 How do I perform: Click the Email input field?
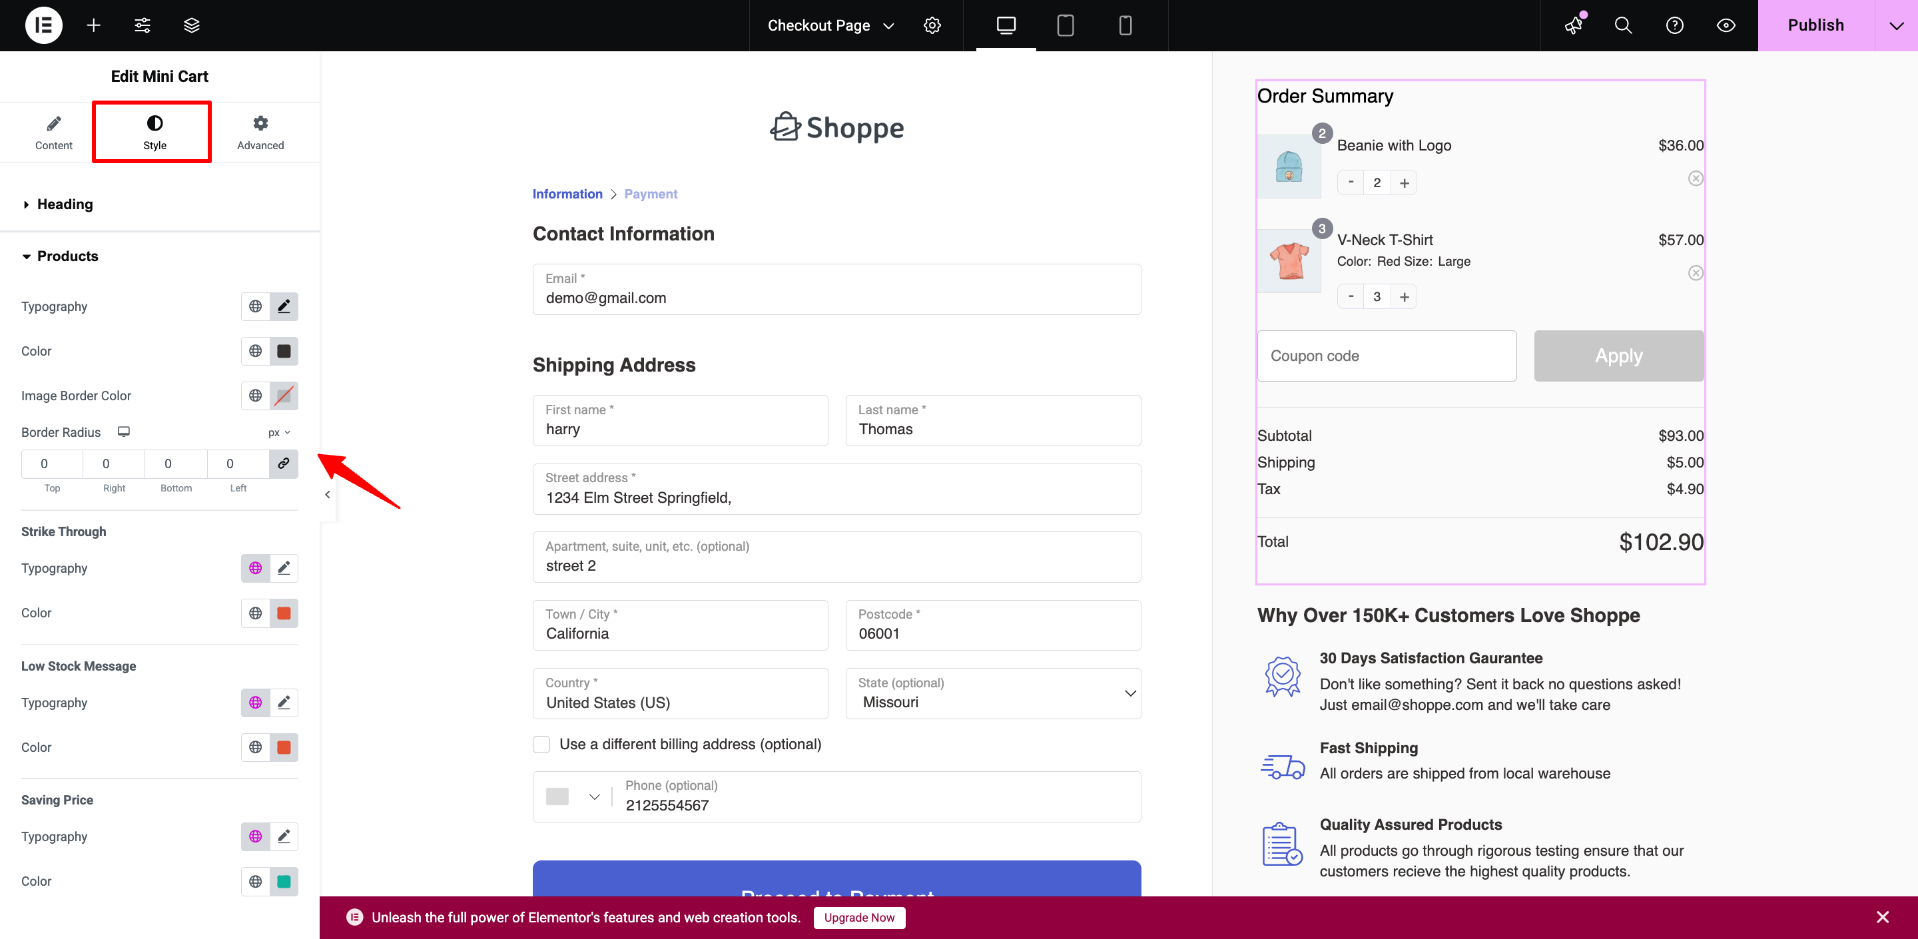[836, 289]
